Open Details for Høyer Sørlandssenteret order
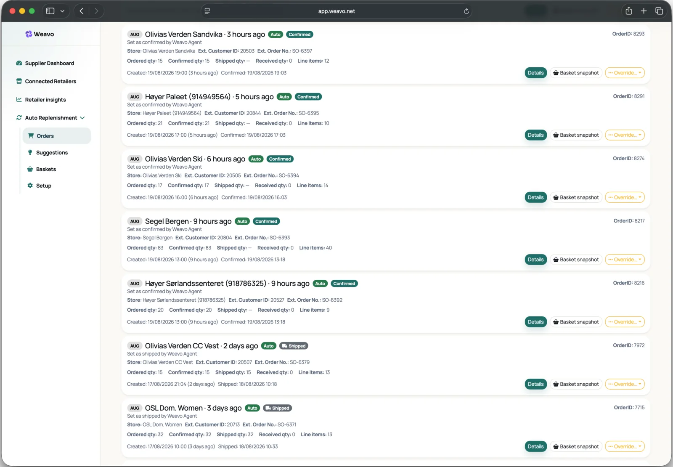This screenshot has height=467, width=673. [535, 322]
